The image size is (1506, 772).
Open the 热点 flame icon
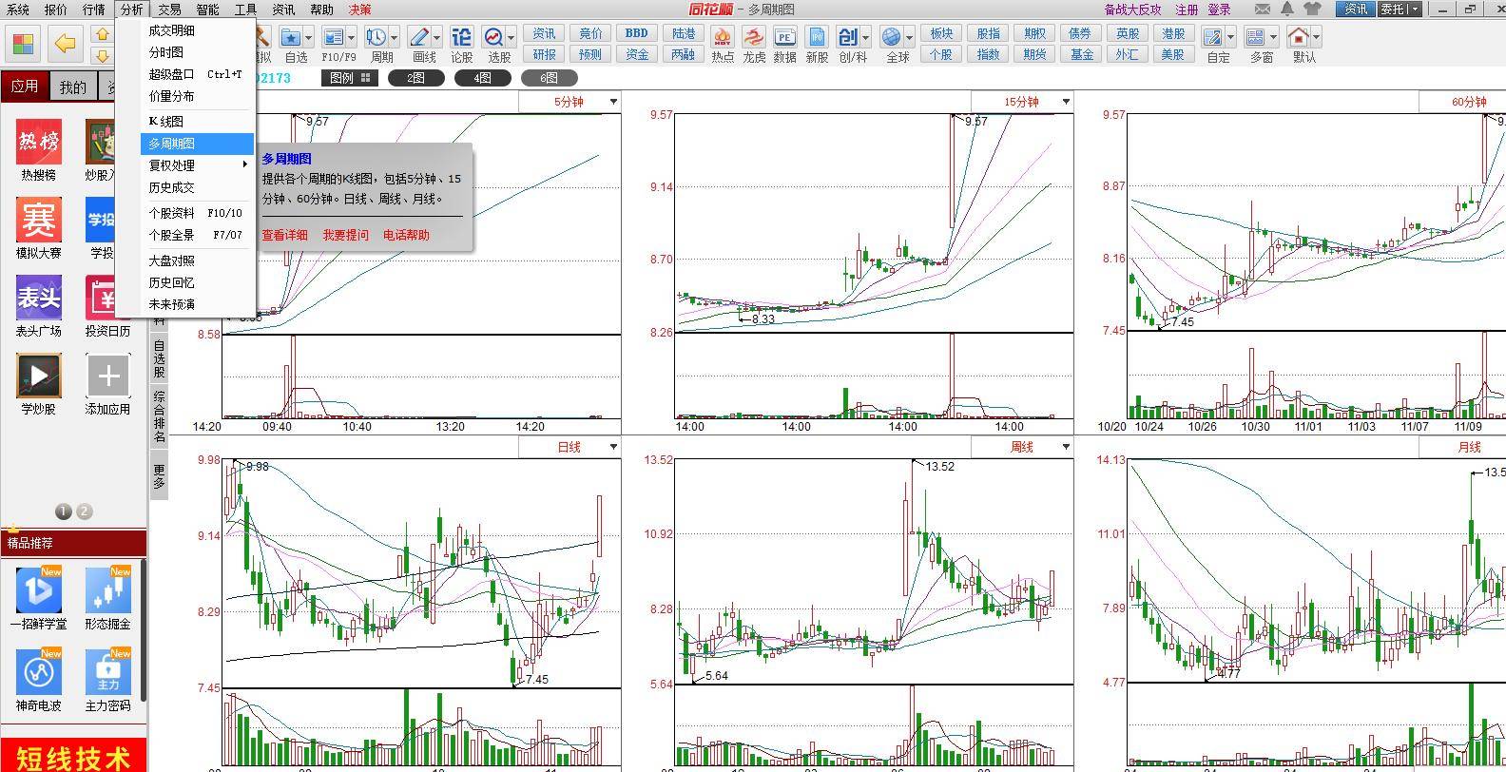click(723, 38)
